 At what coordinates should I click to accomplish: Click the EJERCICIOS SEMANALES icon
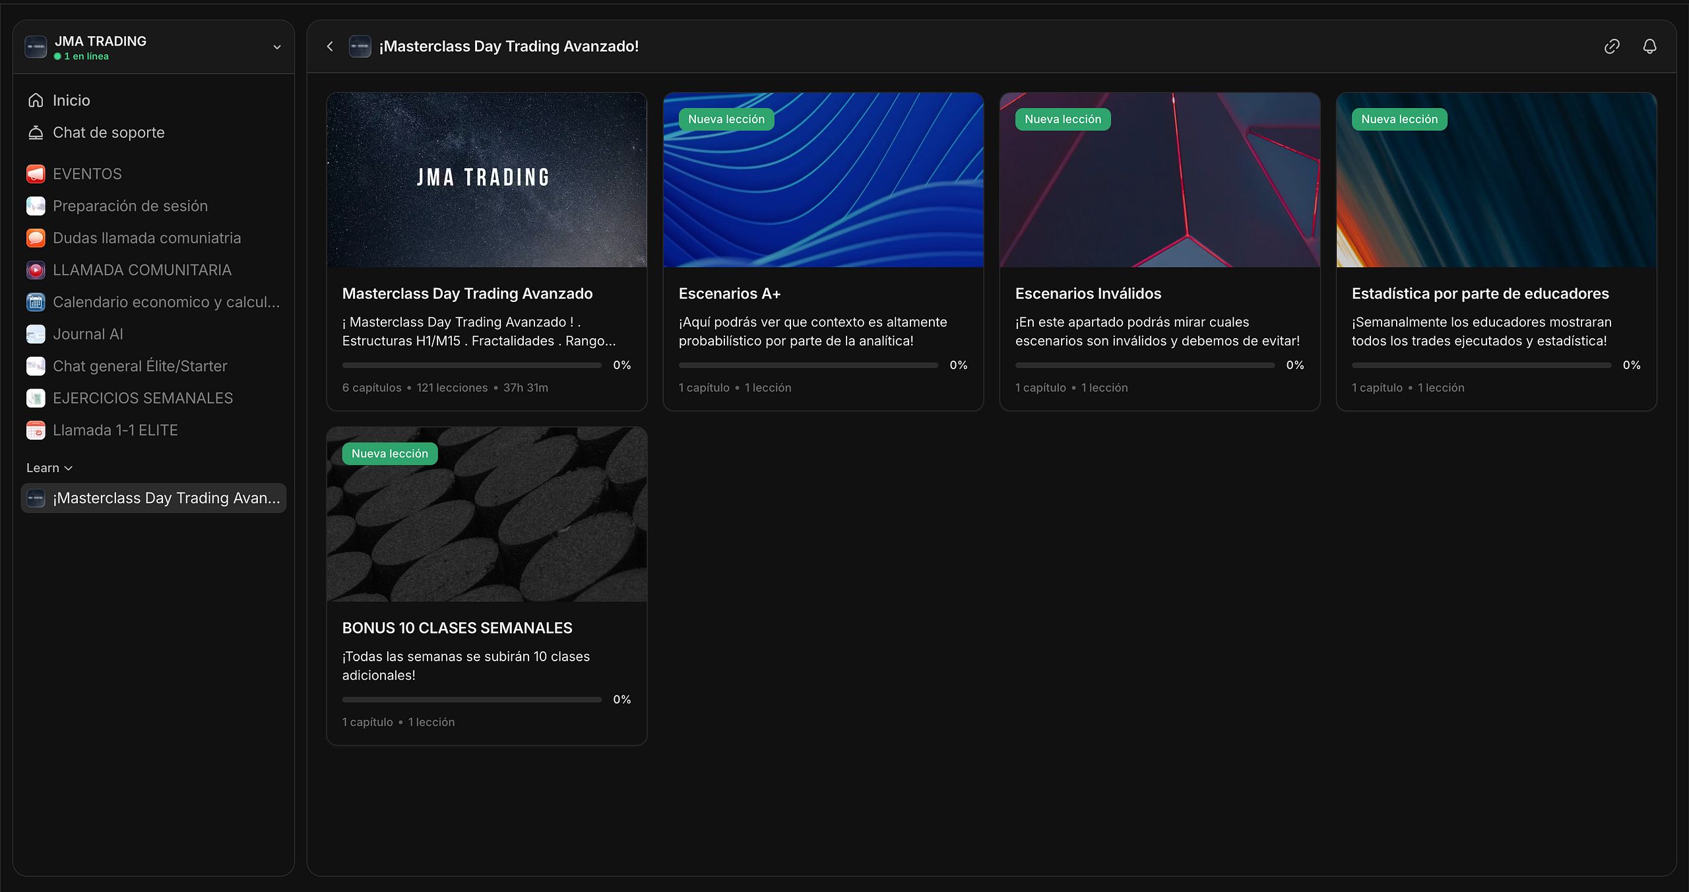click(x=36, y=398)
